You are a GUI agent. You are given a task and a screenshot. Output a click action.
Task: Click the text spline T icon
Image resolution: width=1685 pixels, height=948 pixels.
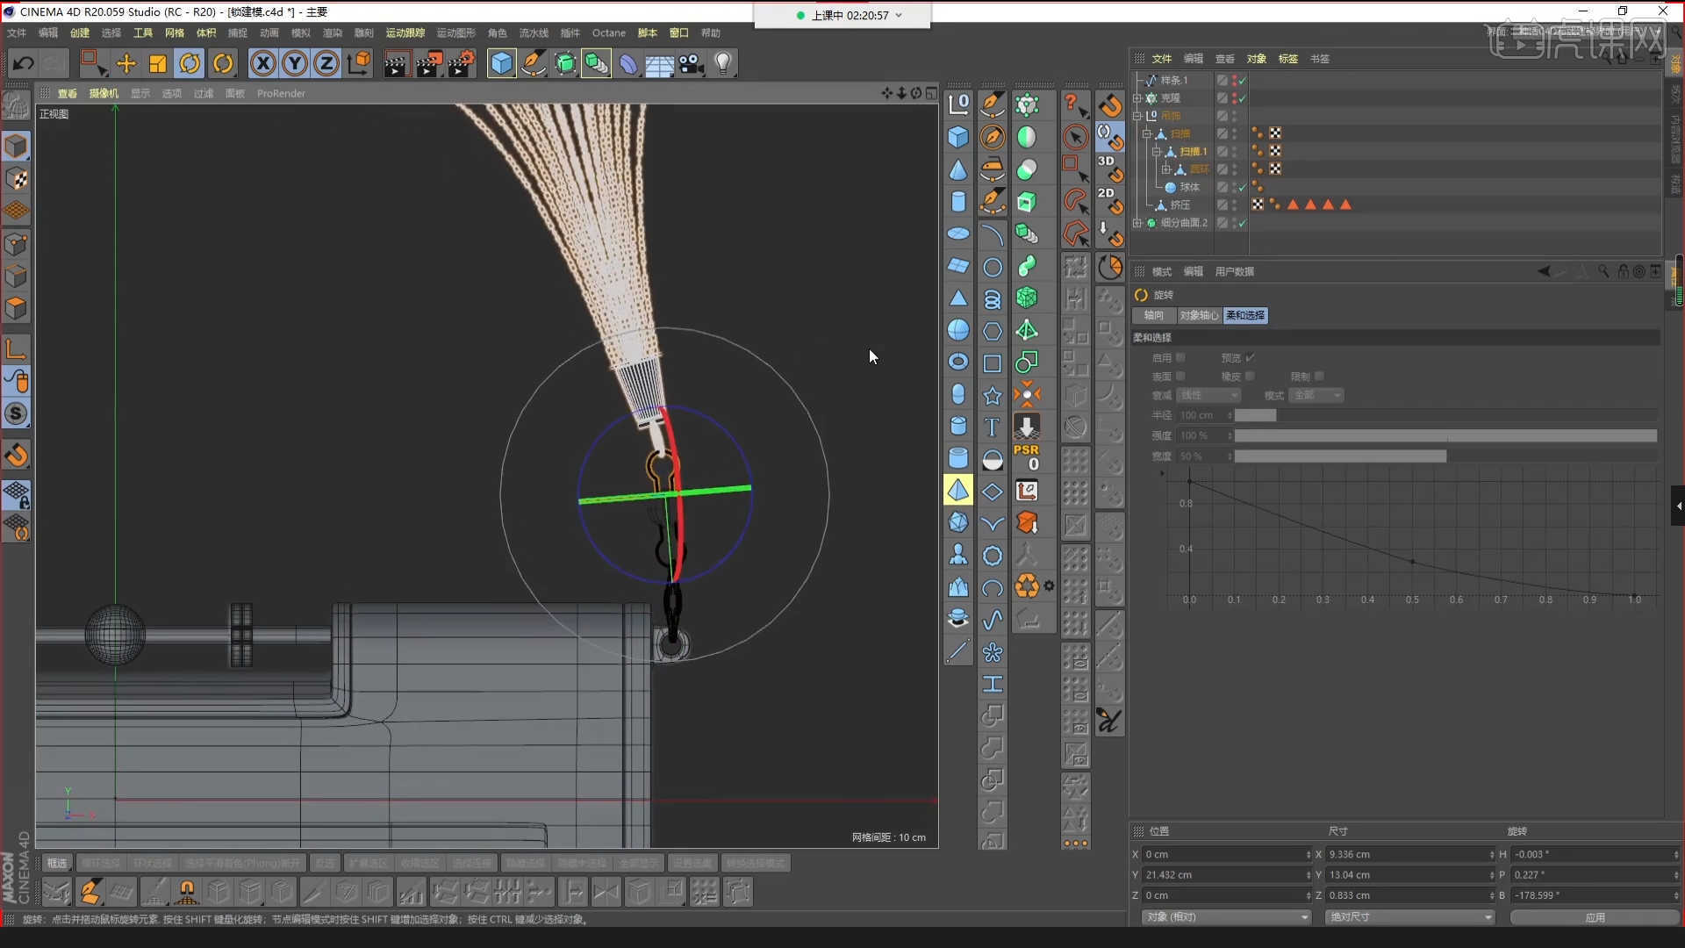[x=992, y=427]
